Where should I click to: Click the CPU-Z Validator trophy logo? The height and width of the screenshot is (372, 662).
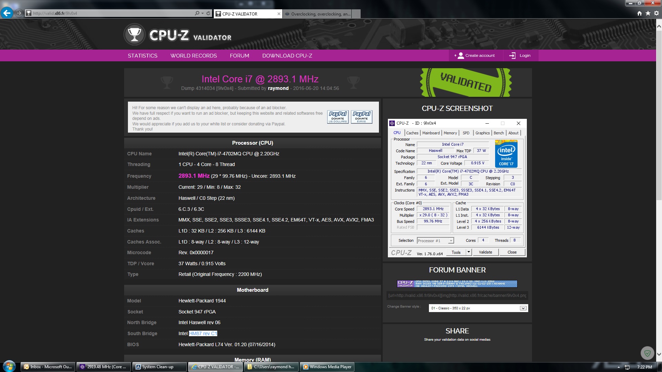click(x=134, y=34)
